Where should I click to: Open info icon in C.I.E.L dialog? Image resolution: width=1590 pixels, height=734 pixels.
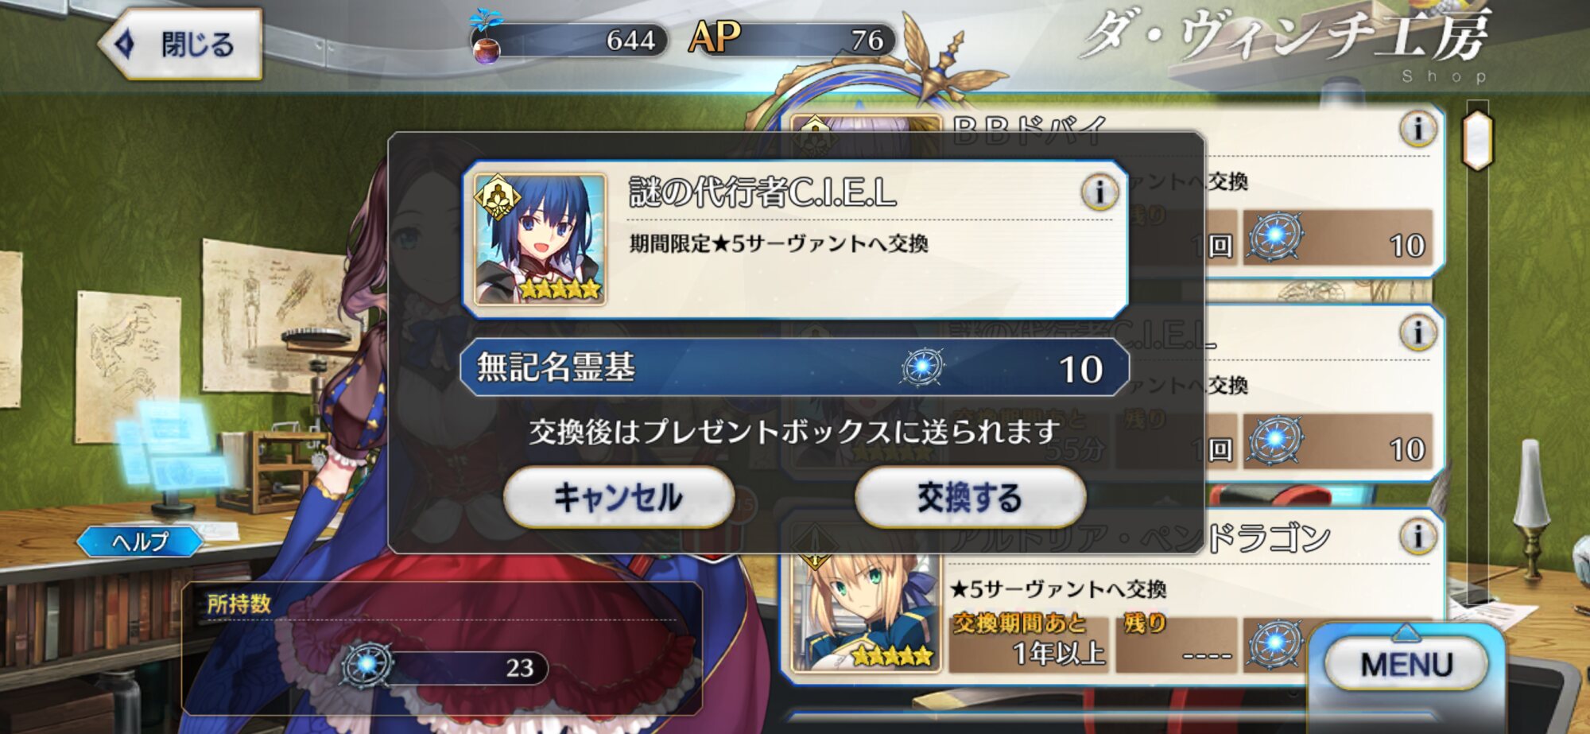pyautogui.click(x=1099, y=192)
